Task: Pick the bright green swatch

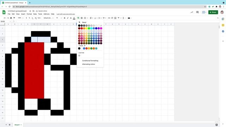Action: [x=89, y=28]
